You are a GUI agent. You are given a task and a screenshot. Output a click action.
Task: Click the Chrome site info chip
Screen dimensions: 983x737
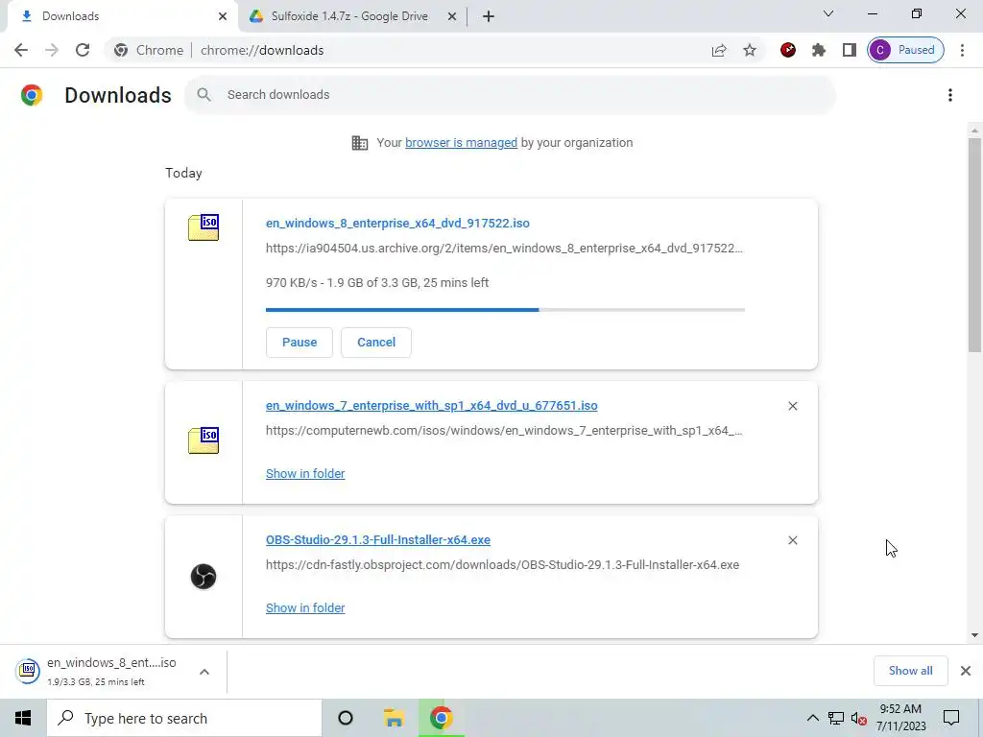tap(149, 50)
